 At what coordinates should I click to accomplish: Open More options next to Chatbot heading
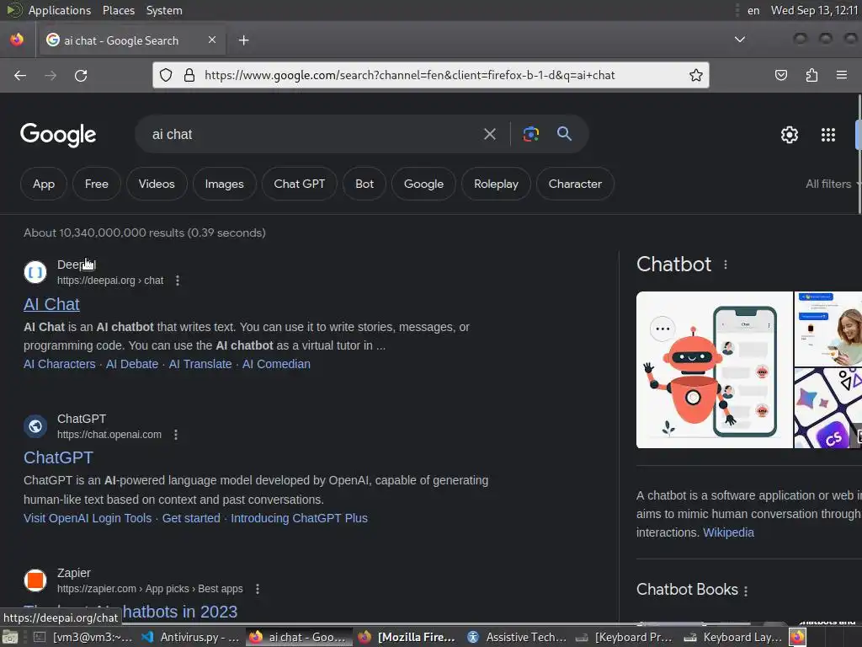click(x=726, y=265)
